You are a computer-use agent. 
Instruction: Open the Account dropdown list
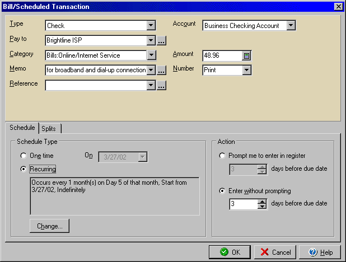(x=291, y=25)
